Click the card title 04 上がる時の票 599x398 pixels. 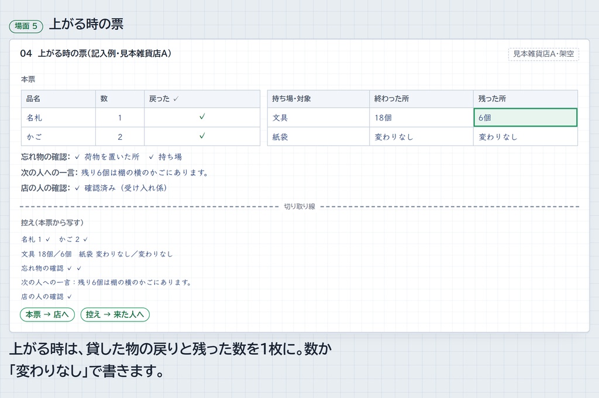point(95,53)
